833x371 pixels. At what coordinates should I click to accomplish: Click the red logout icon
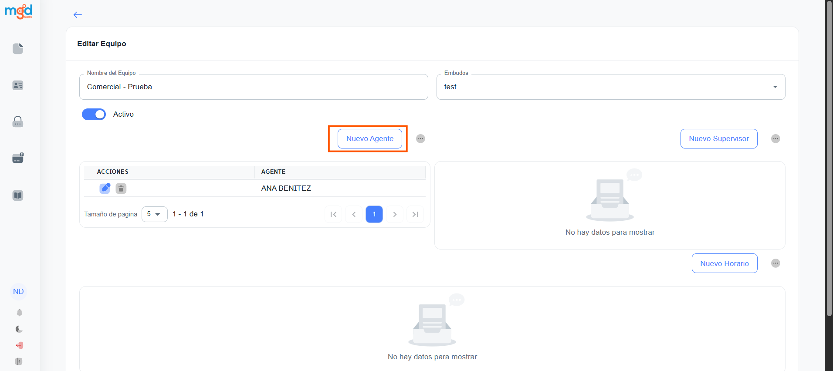(19, 345)
